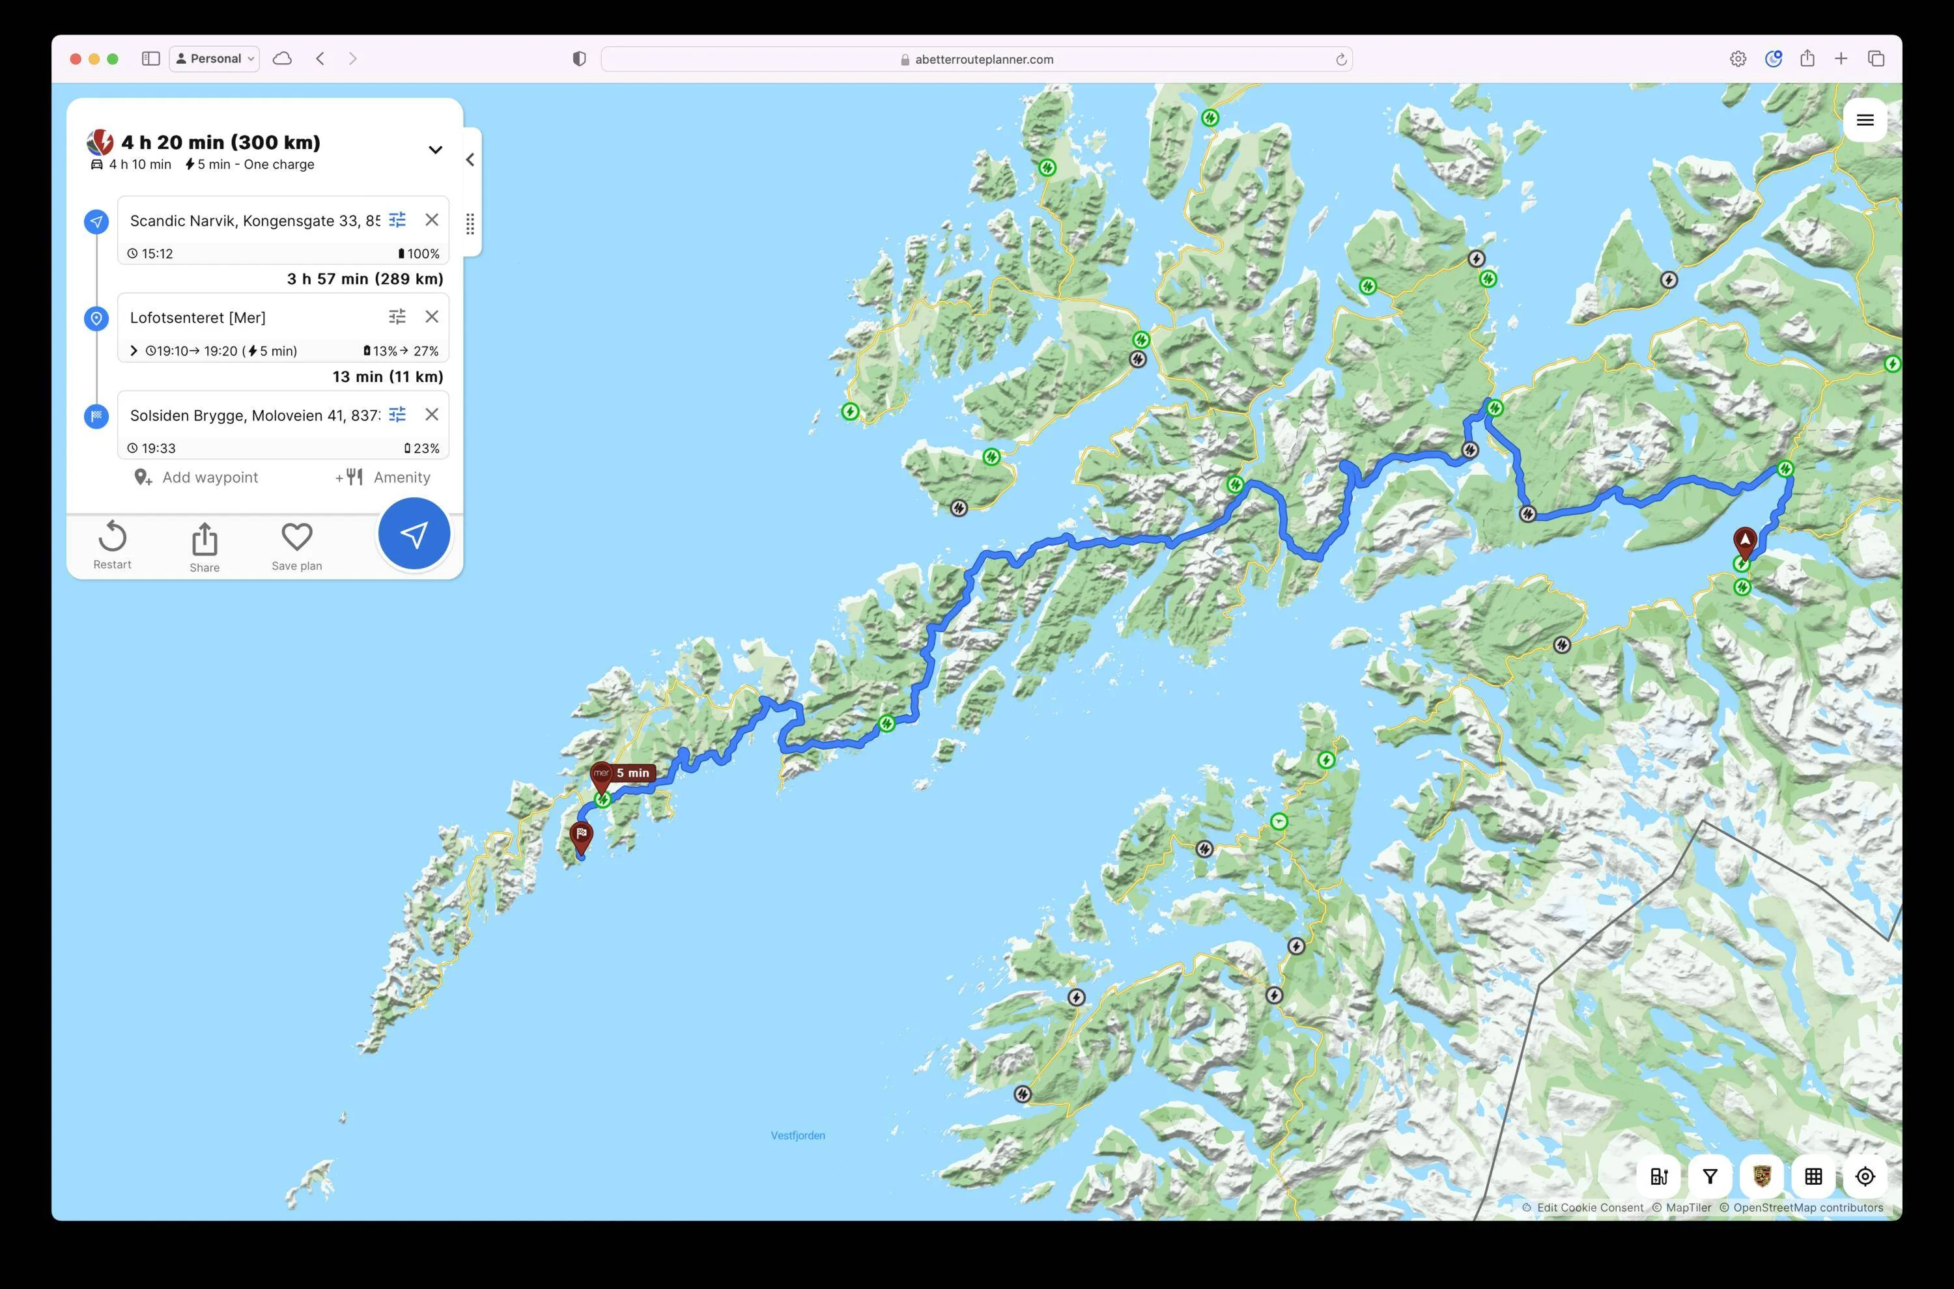Open a new Safari tab
The image size is (1954, 1289).
coord(1841,59)
